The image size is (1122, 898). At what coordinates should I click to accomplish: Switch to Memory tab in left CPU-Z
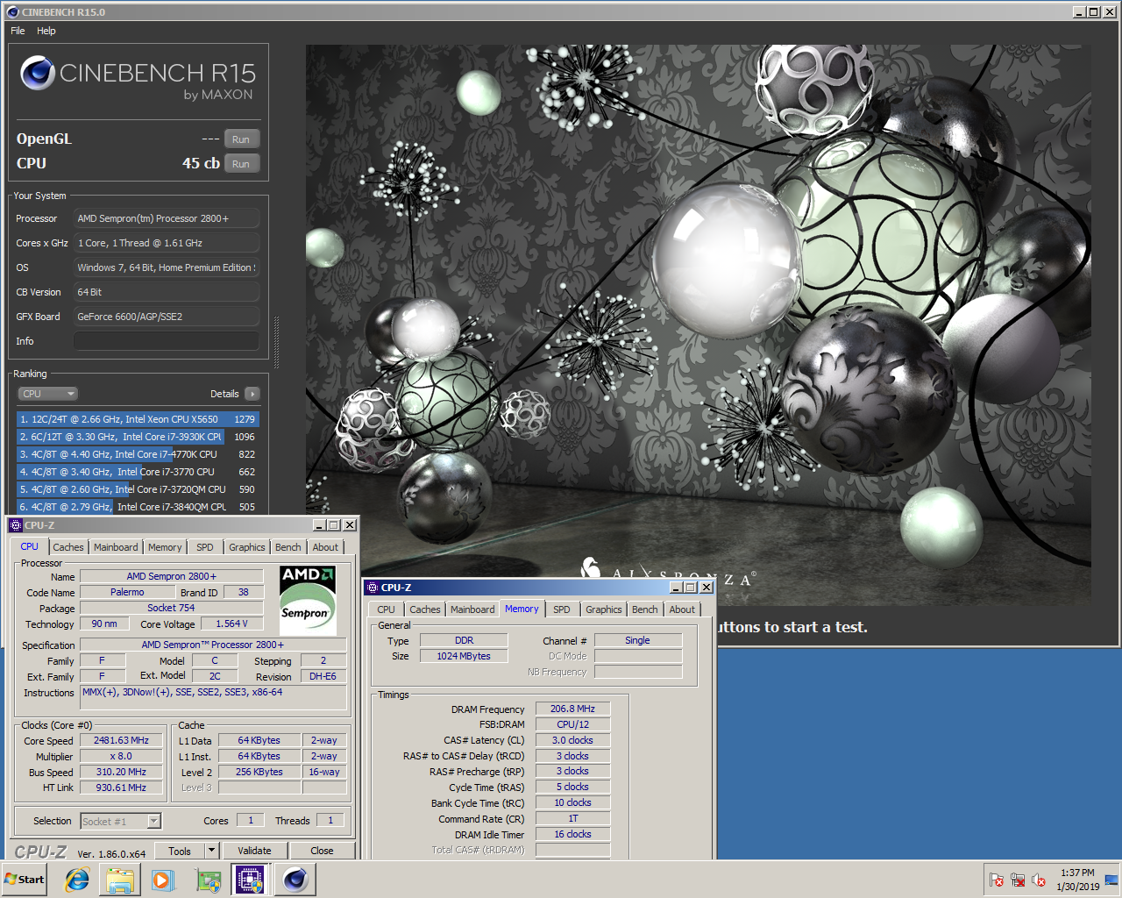click(x=165, y=547)
